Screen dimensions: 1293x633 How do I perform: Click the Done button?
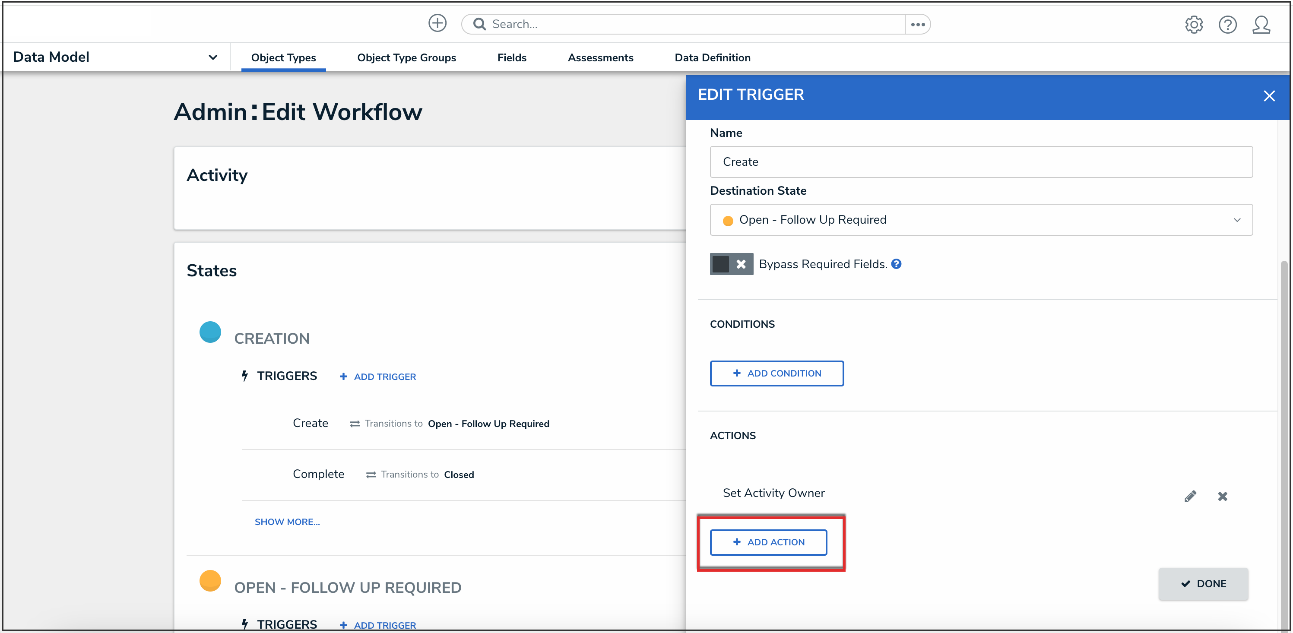(1203, 583)
